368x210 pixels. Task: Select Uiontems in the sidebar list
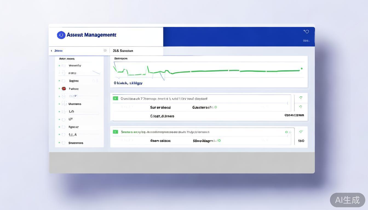pos(75,104)
